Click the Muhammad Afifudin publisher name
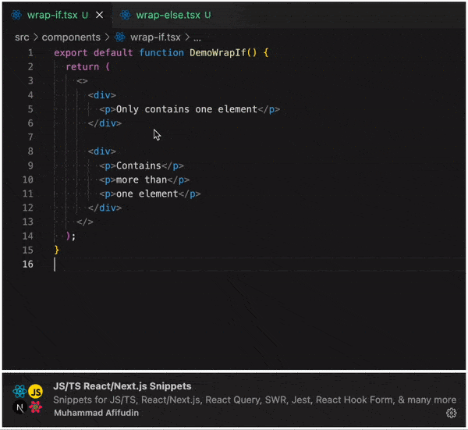 tap(96, 413)
